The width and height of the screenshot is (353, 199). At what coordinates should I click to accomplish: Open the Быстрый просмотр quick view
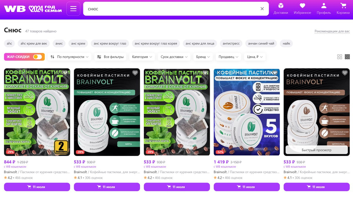pyautogui.click(x=317, y=150)
